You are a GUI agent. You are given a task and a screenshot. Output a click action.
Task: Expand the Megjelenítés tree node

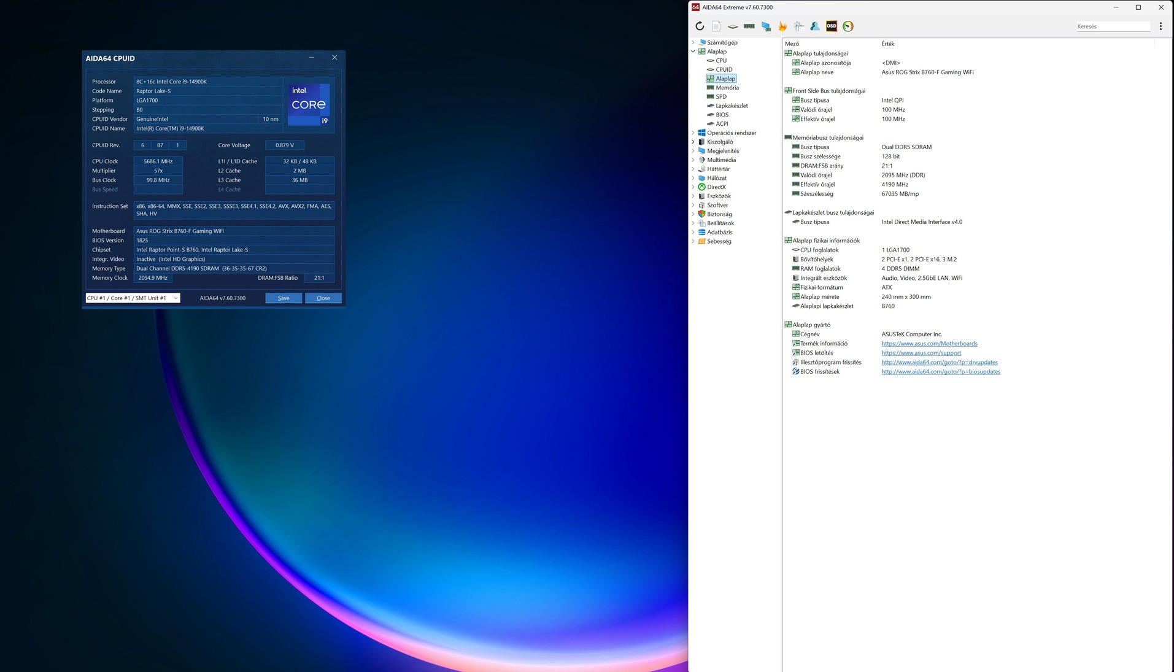[x=693, y=151]
